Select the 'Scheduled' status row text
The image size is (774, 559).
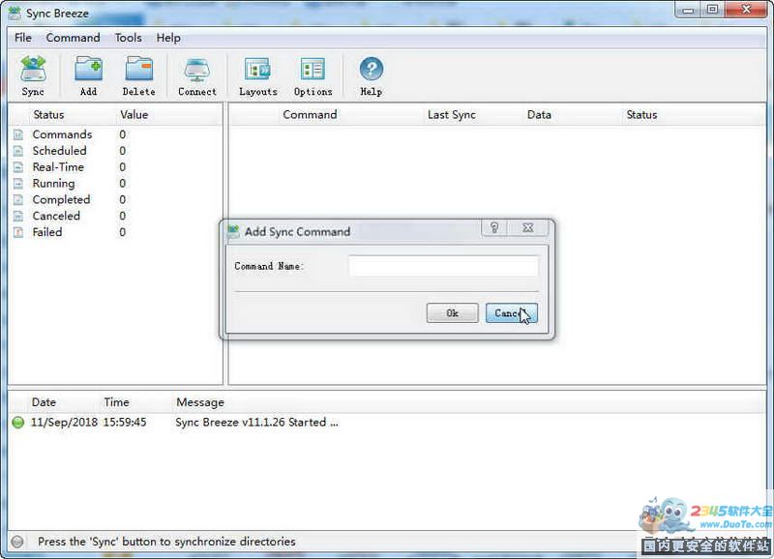pyautogui.click(x=59, y=151)
